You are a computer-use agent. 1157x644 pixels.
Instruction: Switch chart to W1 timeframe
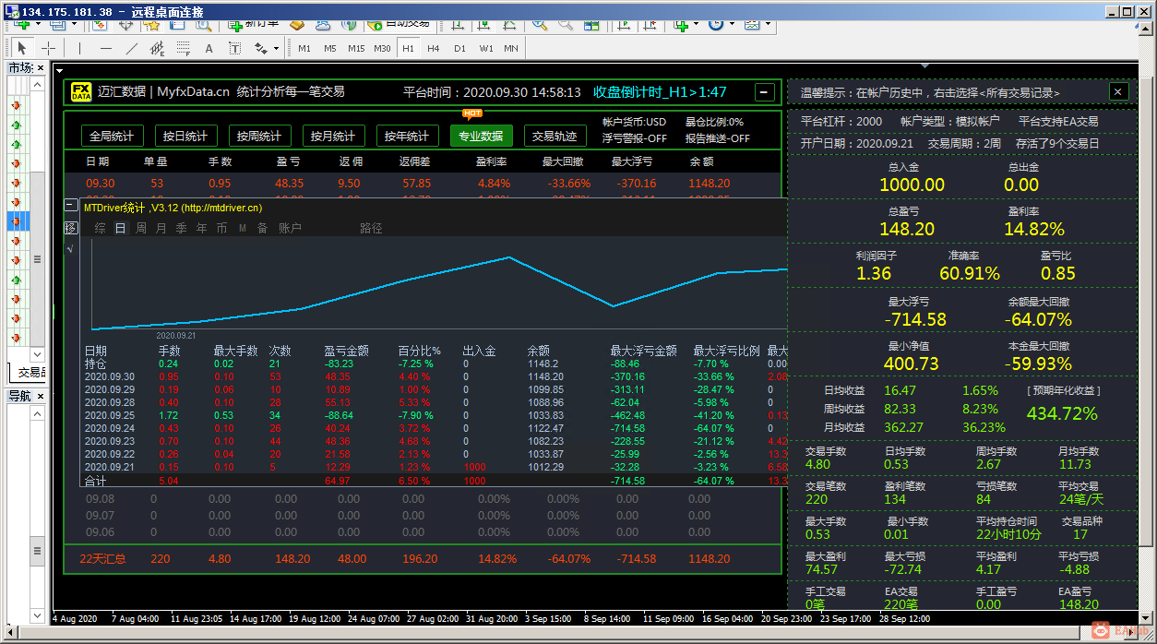tap(486, 48)
